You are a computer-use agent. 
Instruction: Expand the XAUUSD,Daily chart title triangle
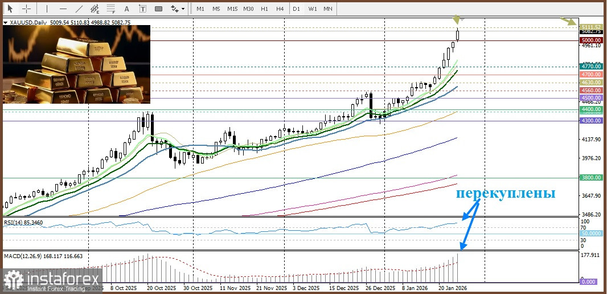pyautogui.click(x=6, y=22)
